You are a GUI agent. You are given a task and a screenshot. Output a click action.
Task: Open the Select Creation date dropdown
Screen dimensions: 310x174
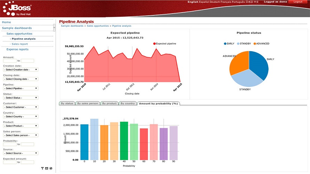(x=21, y=70)
